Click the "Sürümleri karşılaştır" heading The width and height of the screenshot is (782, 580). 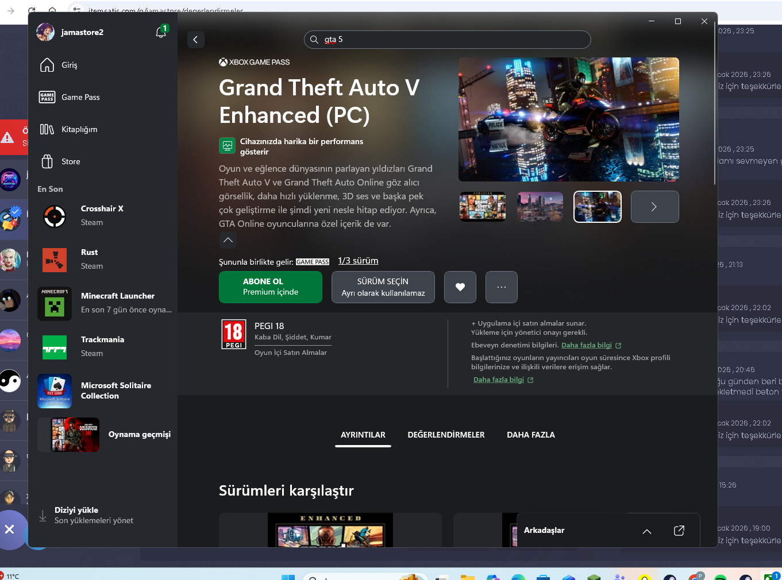[286, 490]
